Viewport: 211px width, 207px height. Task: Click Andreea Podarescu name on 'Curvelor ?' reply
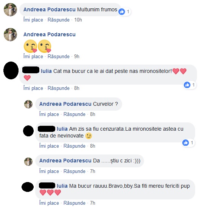coord(65,104)
